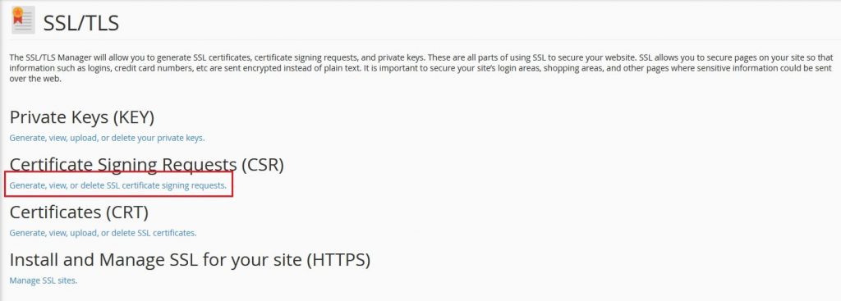Image resolution: width=841 pixels, height=301 pixels.
Task: Click the orange star badge on certificate icon
Action: click(18, 13)
